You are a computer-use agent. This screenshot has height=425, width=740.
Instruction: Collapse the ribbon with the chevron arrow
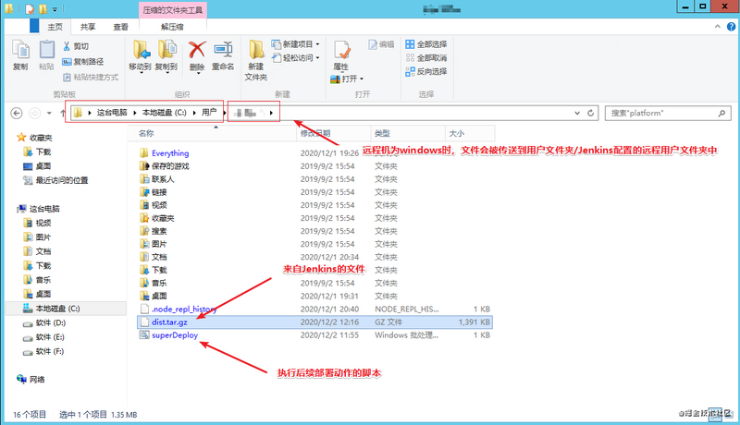(718, 27)
